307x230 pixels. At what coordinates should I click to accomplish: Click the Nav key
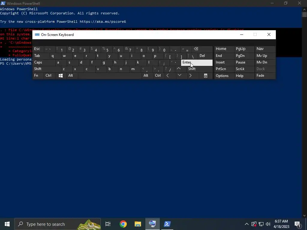(265, 49)
